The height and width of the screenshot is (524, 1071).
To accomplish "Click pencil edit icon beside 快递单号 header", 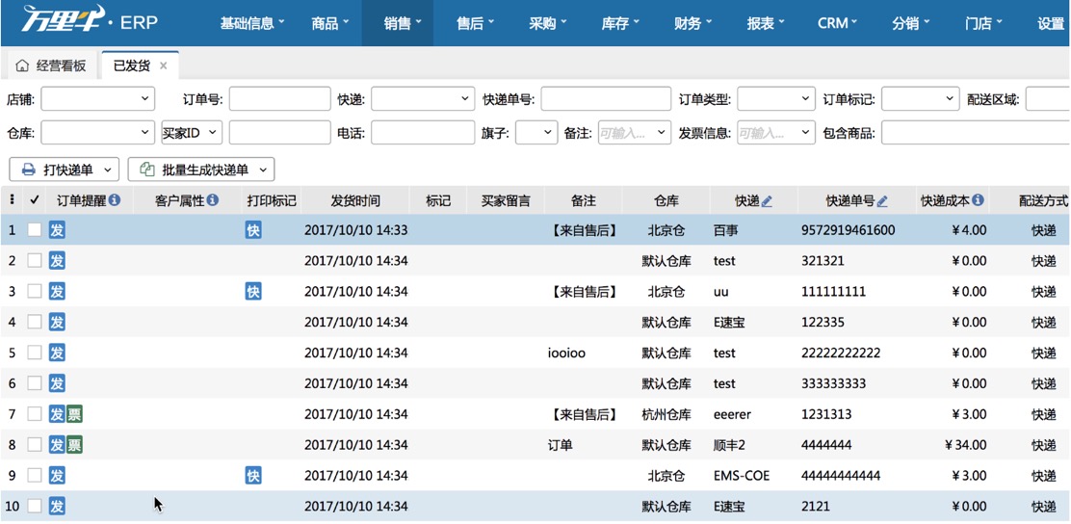I will (882, 201).
